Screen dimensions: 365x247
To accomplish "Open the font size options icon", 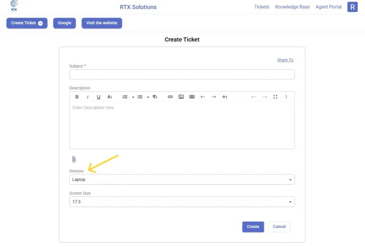I will tap(109, 97).
